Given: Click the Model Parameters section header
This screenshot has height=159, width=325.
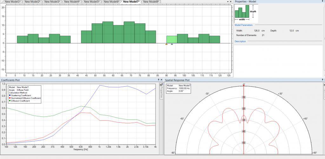Looking at the screenshot, I should coord(243,25).
